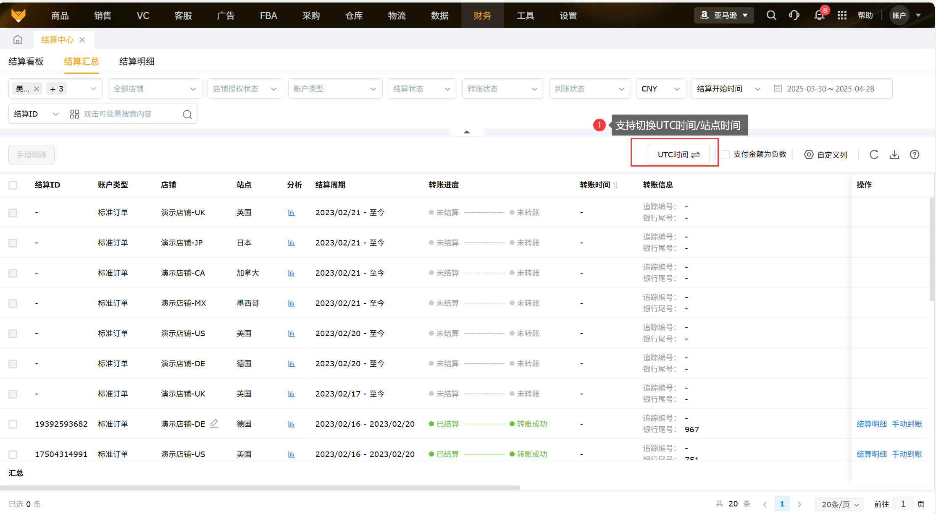Screen dimensions: 936x514
Task: Click the notification bell icon
Action: [x=819, y=16]
